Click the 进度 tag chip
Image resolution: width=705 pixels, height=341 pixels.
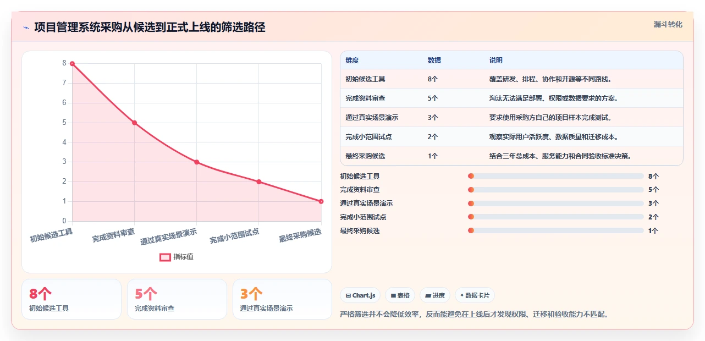pyautogui.click(x=435, y=295)
